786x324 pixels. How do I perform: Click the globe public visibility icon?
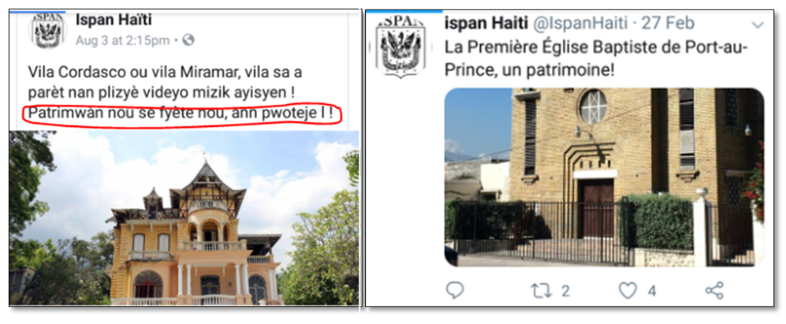point(188,40)
